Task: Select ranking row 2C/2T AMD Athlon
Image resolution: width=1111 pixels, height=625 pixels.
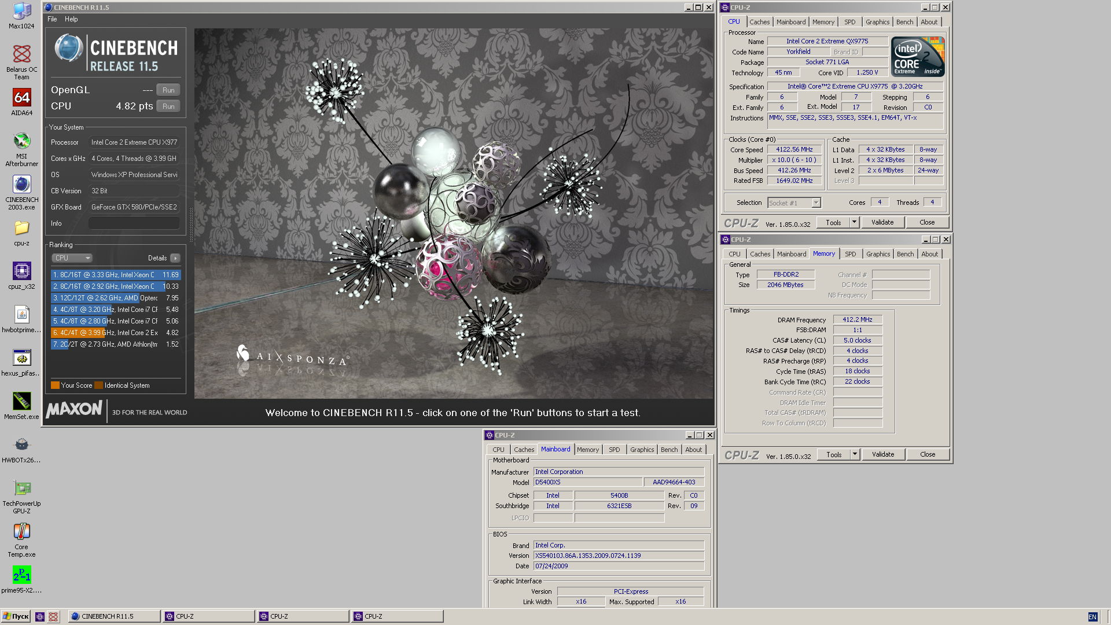Action: click(x=116, y=344)
